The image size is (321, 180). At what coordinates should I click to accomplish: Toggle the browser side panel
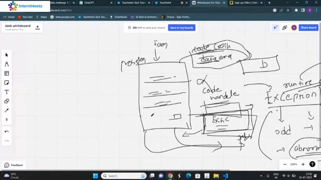tap(303, 10)
